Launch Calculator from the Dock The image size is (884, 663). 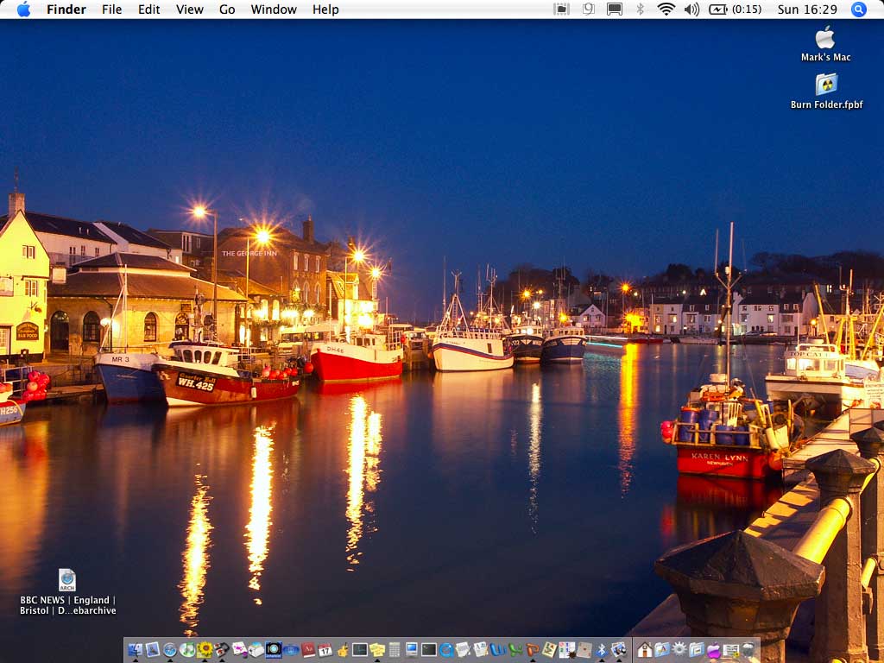tap(395, 649)
